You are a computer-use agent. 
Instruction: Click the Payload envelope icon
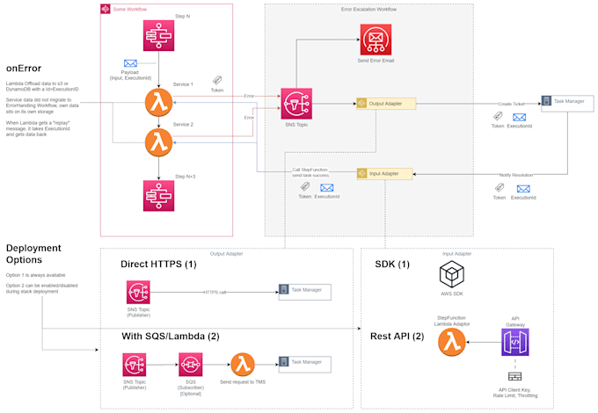[x=130, y=63]
